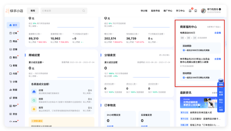Open 营销 marketing in sidebar
Screen dimensions: 231x131
13,98
